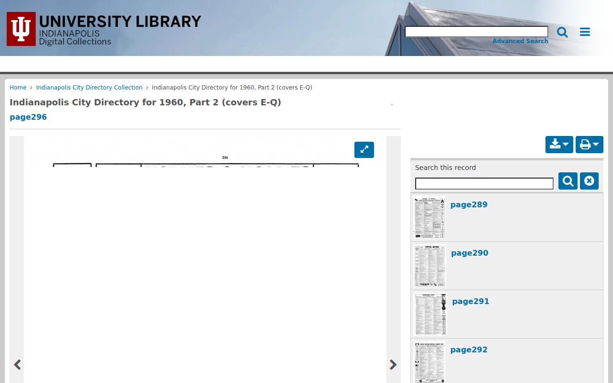Viewport: 613px width, 383px height.
Task: Go to the previous page arrow
Action: (17, 365)
